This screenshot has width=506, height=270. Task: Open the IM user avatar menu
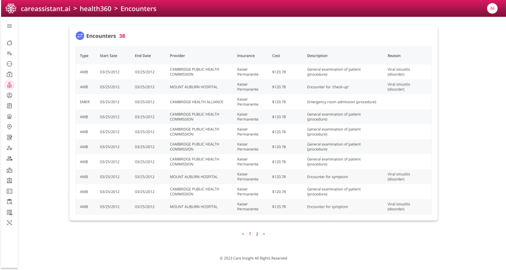492,8
